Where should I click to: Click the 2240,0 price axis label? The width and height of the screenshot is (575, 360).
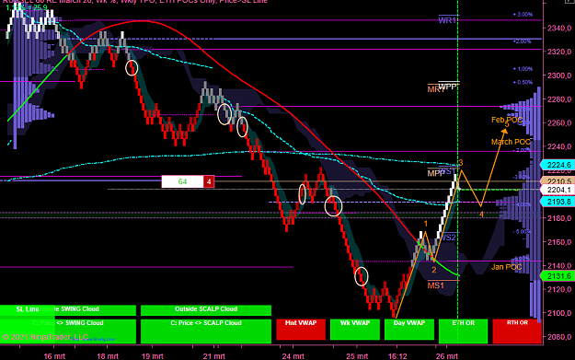[559, 146]
